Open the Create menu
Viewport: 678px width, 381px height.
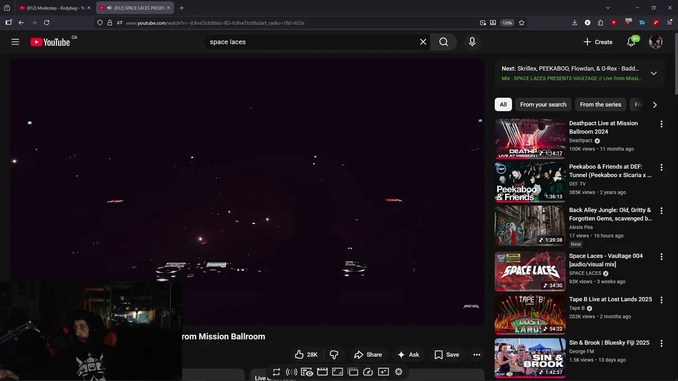pos(597,42)
